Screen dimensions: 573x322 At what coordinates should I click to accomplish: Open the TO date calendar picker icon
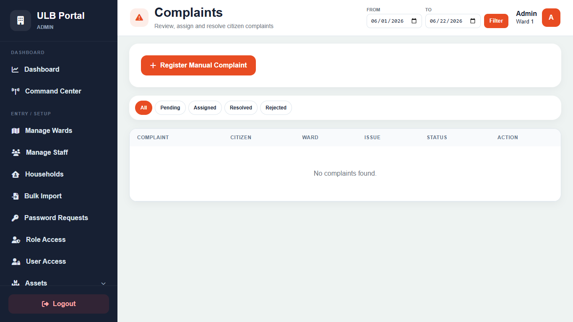(x=473, y=21)
